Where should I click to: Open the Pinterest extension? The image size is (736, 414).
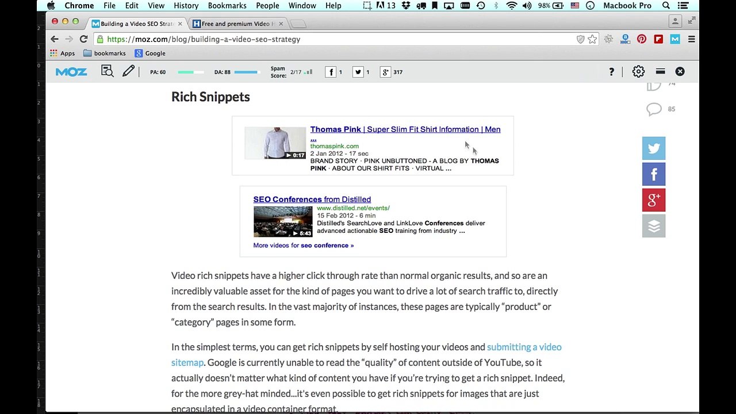pos(642,39)
